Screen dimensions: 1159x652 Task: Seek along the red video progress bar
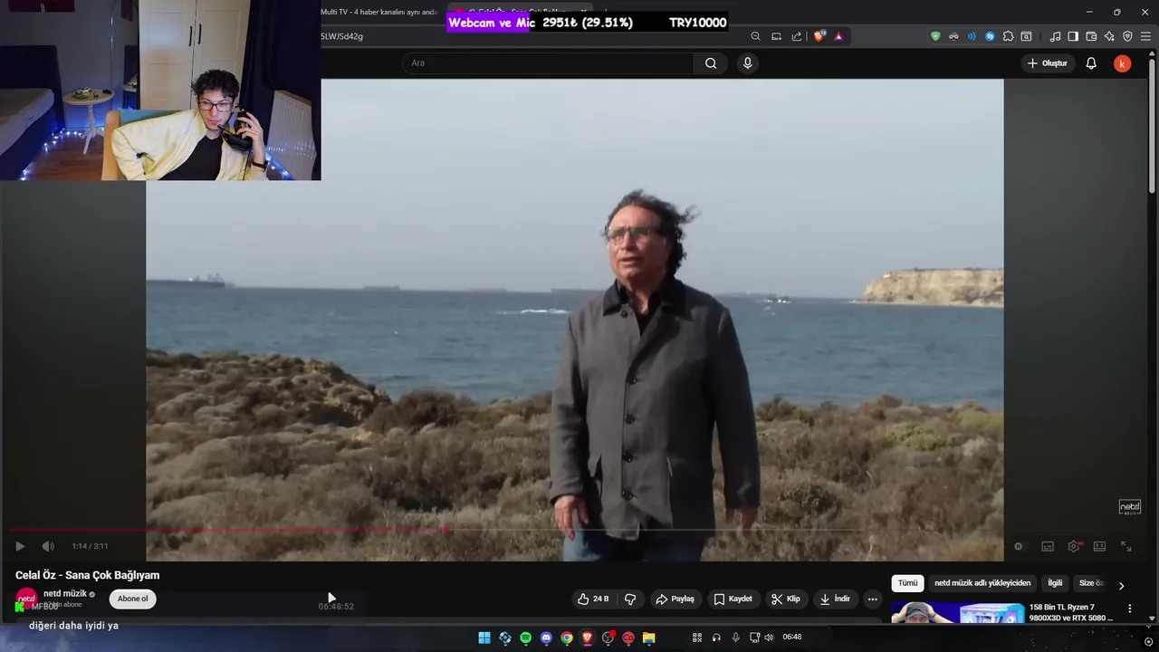tap(228, 531)
